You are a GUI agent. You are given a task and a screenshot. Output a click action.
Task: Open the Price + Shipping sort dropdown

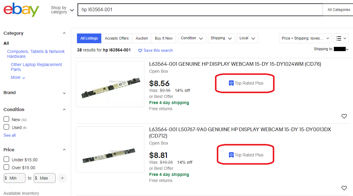tap(305, 38)
